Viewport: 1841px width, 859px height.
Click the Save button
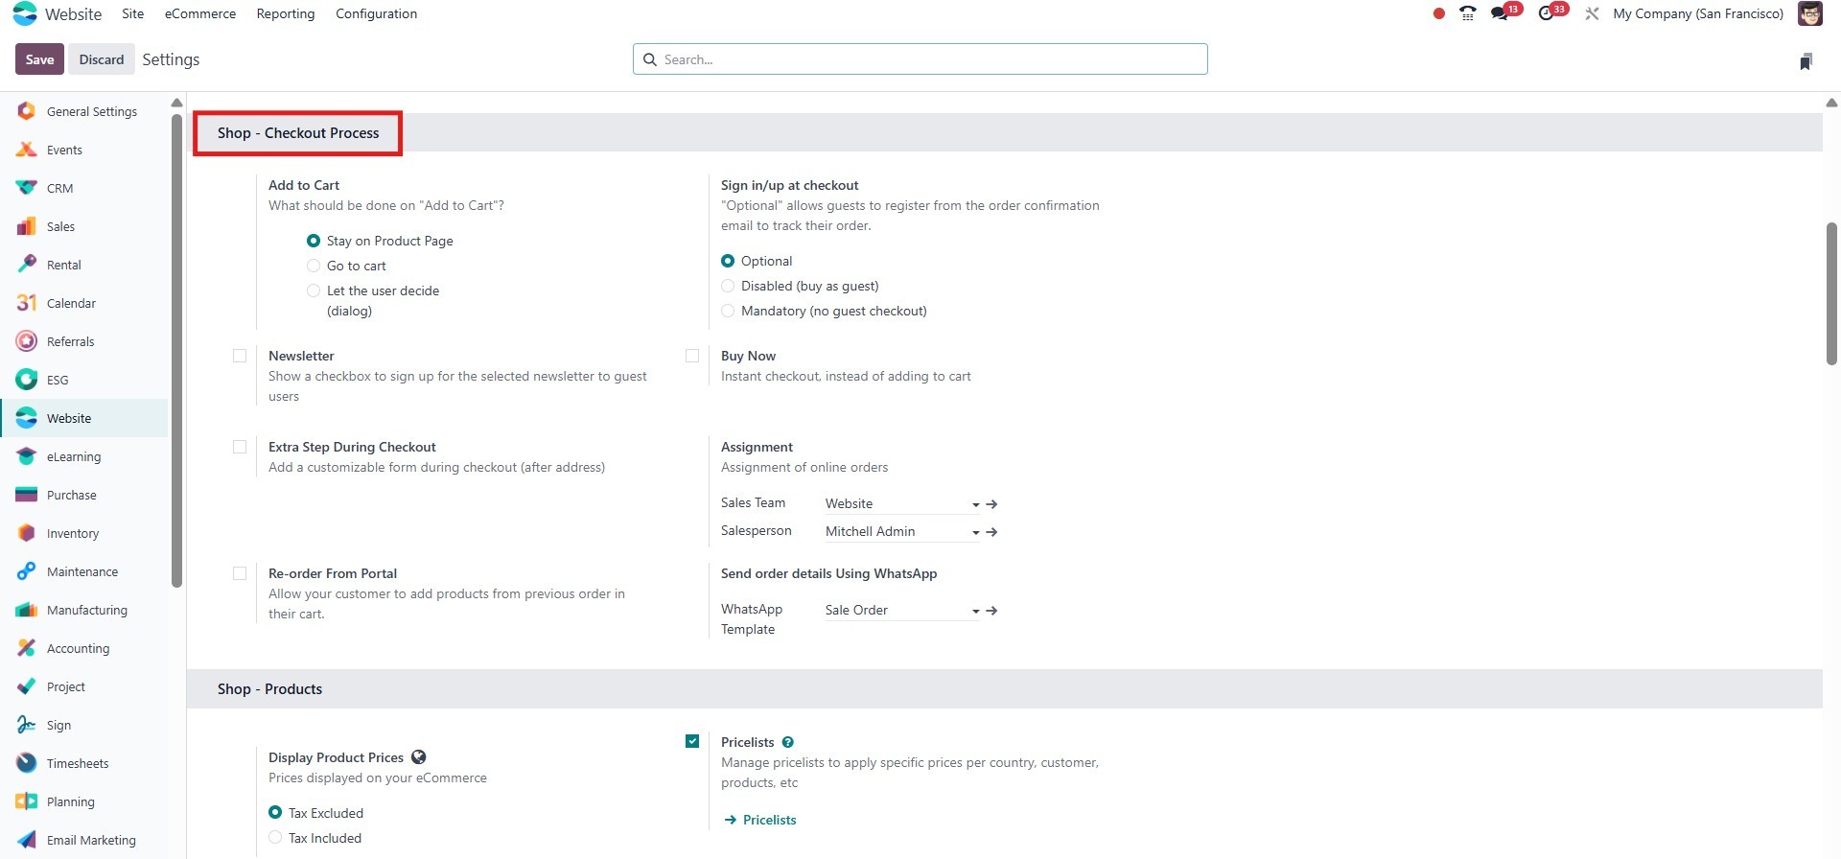(39, 59)
